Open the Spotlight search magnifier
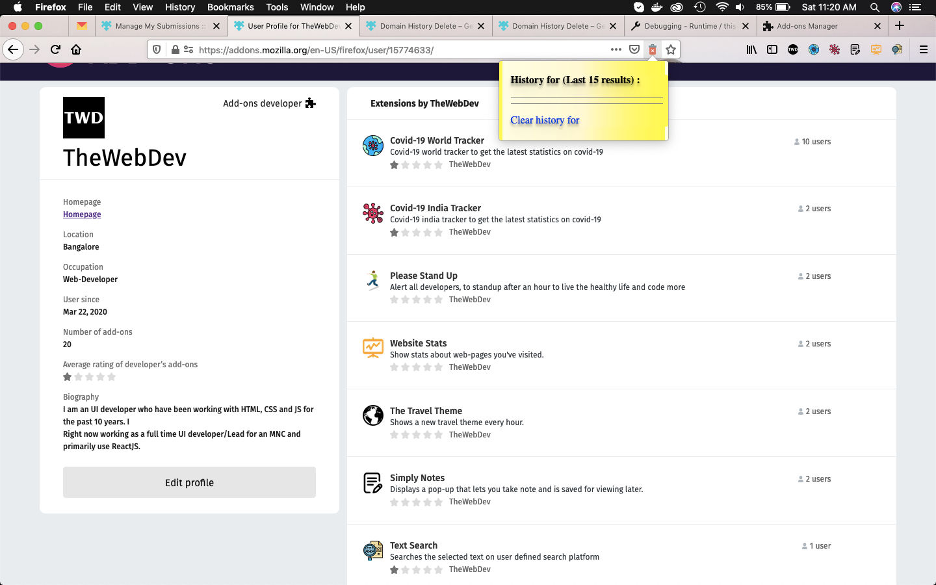Viewport: 936px width, 585px height. tap(875, 7)
